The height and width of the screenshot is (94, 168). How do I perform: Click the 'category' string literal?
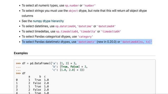85,37
